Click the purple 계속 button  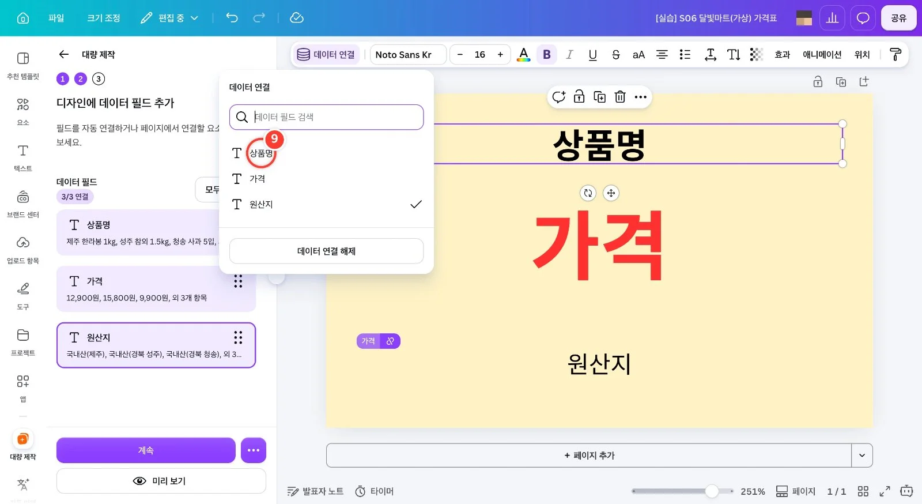[146, 450]
